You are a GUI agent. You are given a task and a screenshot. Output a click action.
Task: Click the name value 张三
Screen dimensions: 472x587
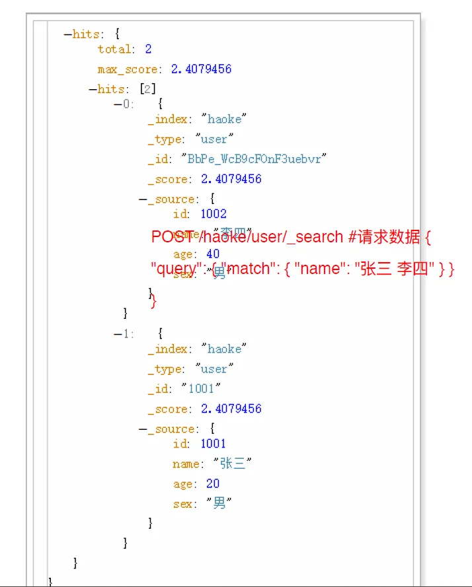tap(233, 464)
